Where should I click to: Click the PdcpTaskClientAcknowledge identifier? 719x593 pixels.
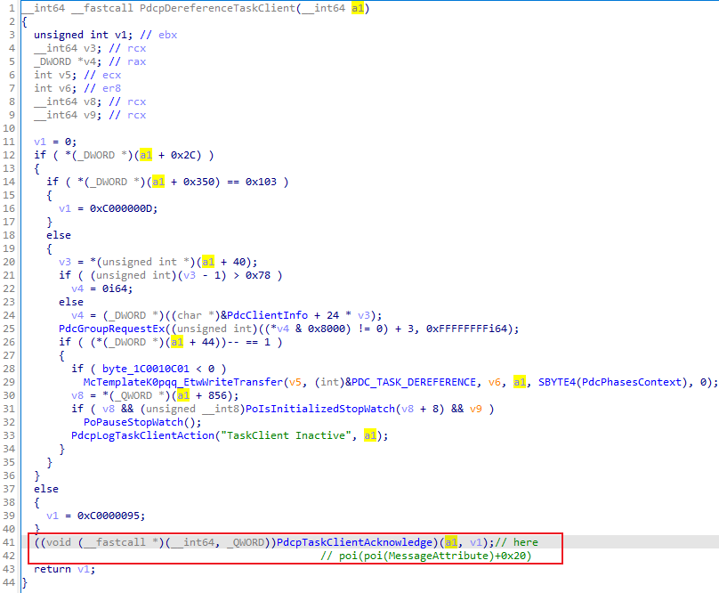(x=354, y=542)
